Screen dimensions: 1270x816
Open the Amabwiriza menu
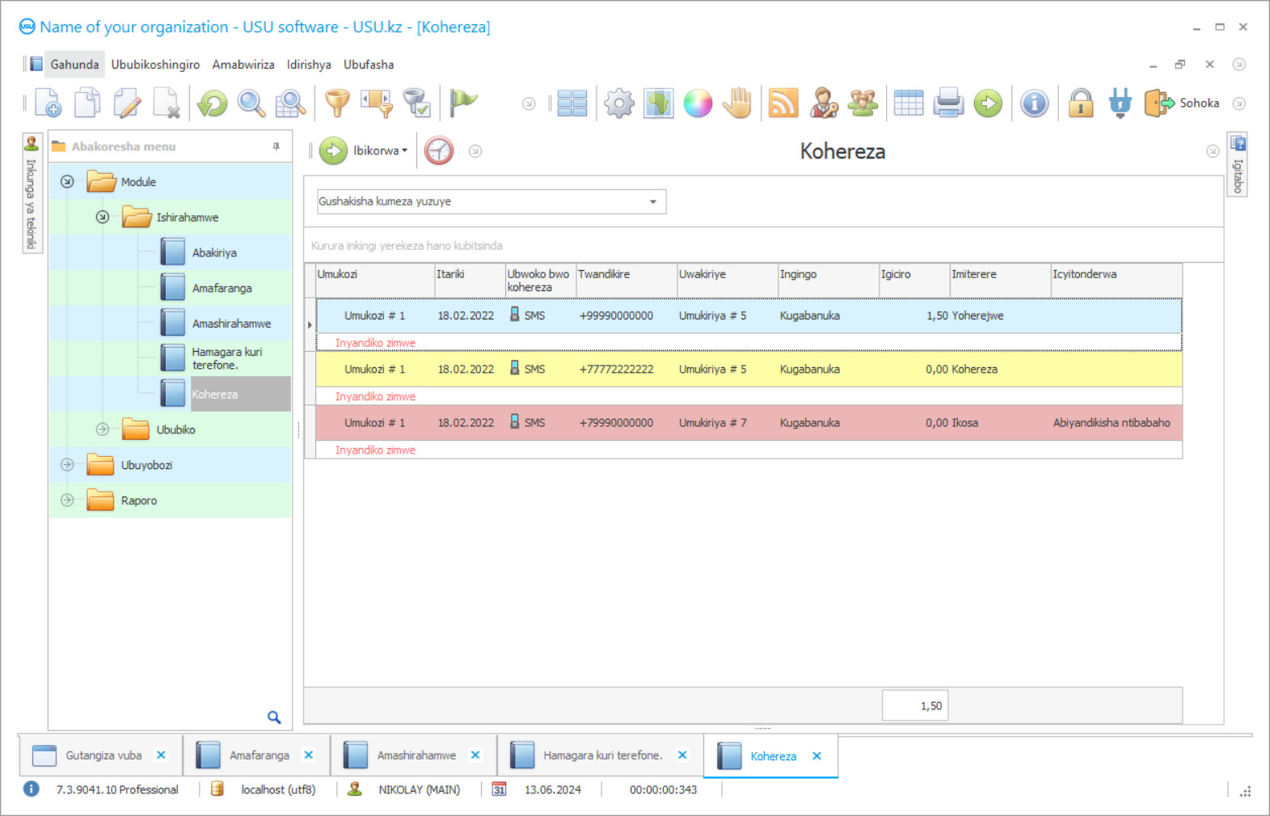point(243,65)
